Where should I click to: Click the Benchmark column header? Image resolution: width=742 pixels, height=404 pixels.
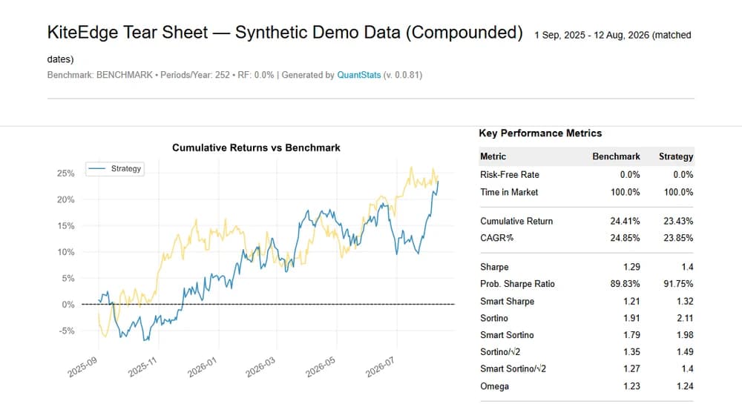(x=616, y=156)
